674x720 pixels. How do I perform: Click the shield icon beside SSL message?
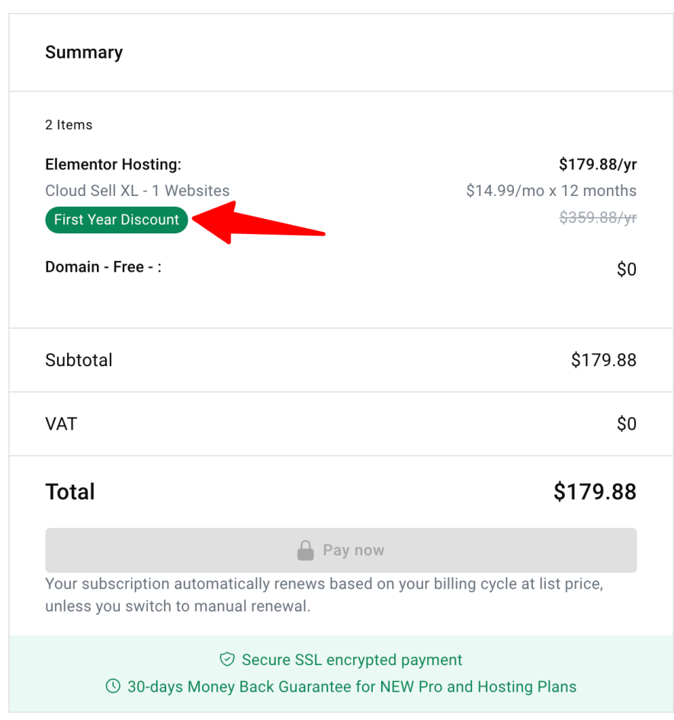coord(226,660)
